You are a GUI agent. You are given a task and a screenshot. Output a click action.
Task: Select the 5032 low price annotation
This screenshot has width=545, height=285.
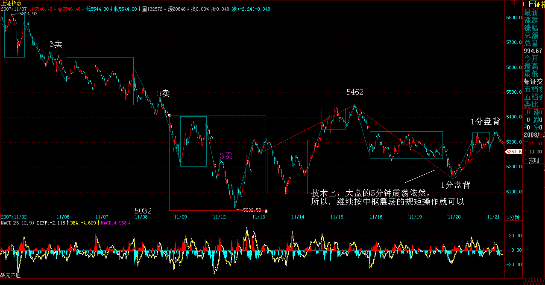click(x=143, y=211)
